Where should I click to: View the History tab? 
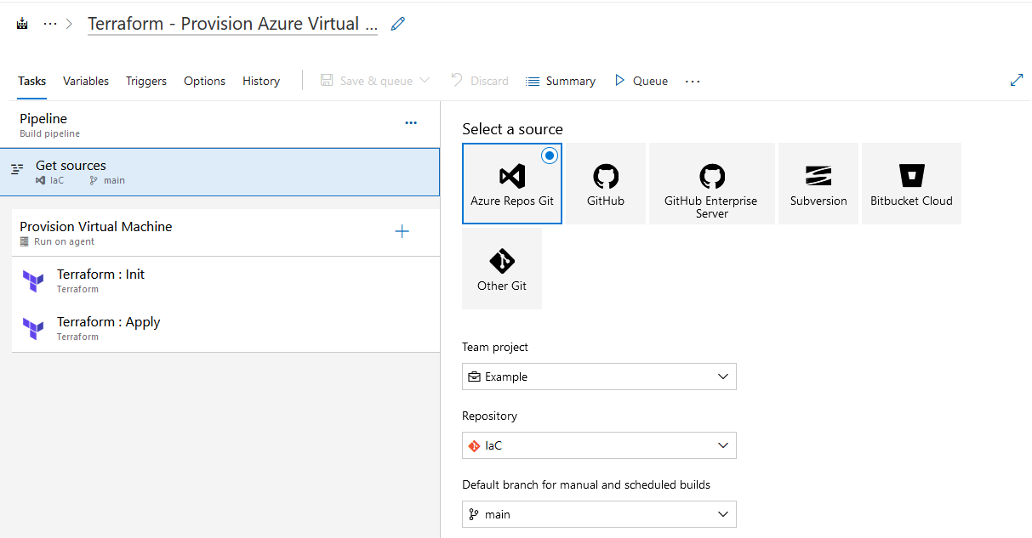pos(261,81)
